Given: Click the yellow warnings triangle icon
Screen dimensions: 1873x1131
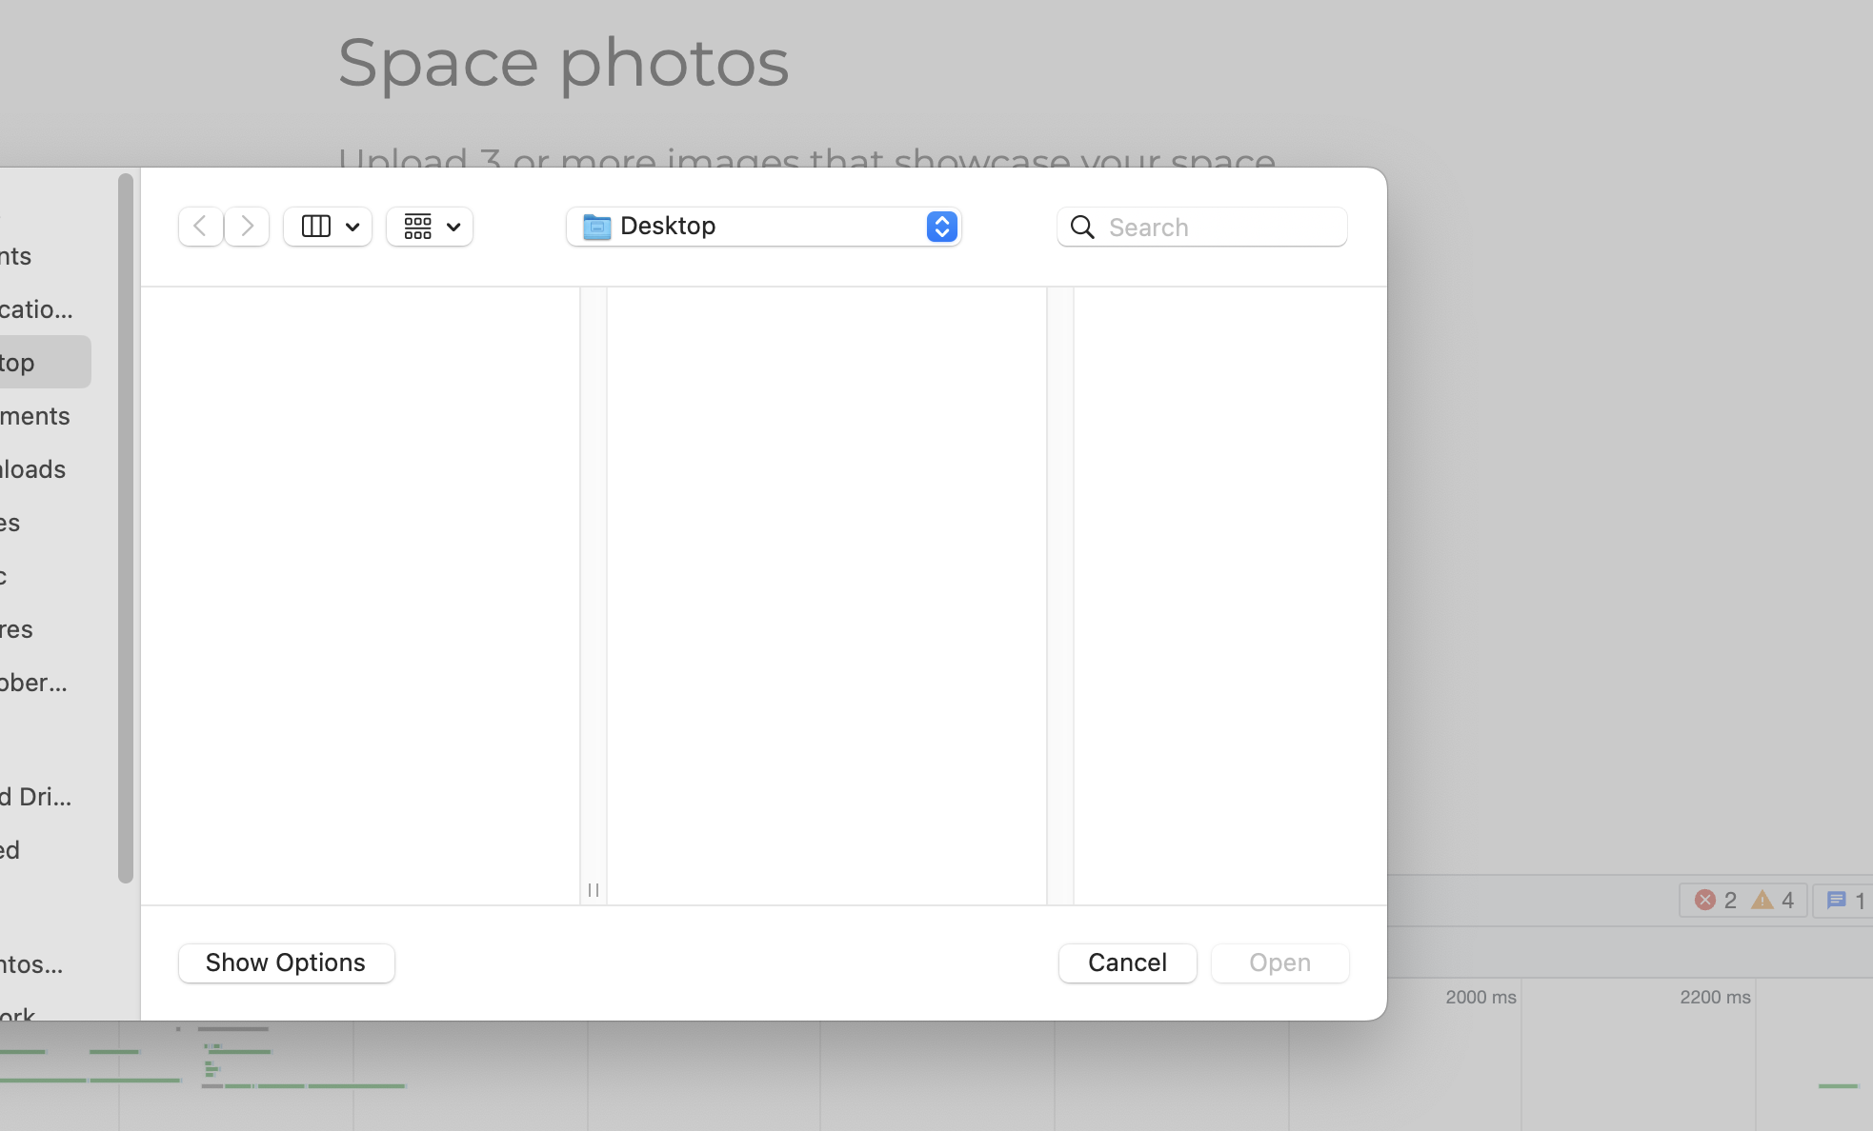Looking at the screenshot, I should [x=1762, y=900].
